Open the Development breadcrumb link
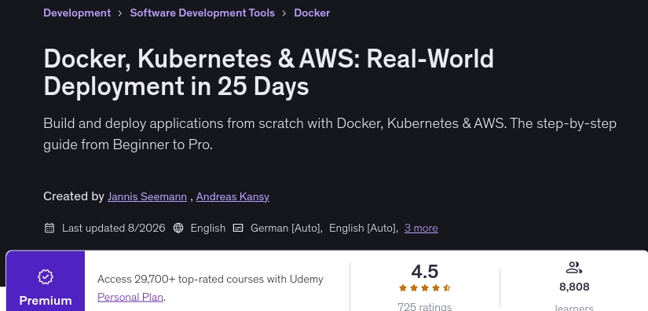The width and height of the screenshot is (648, 311). [x=77, y=13]
